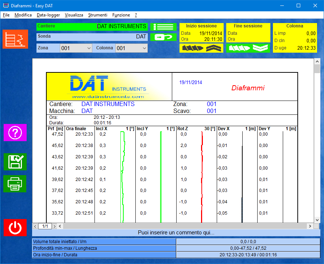Open the session list via the green list icon

pos(163,27)
